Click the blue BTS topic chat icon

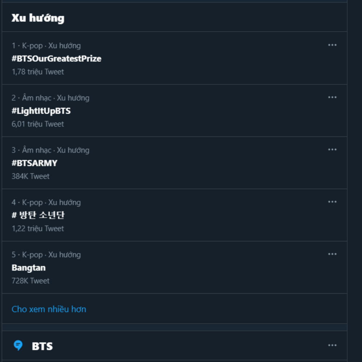[x=18, y=345]
